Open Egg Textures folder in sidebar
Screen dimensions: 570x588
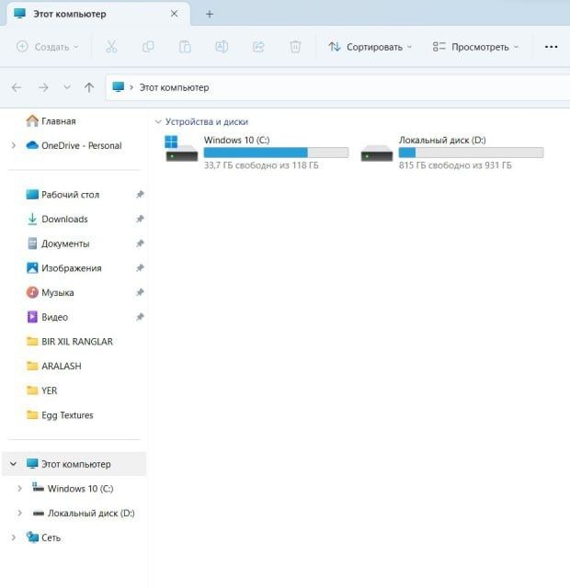click(60, 414)
